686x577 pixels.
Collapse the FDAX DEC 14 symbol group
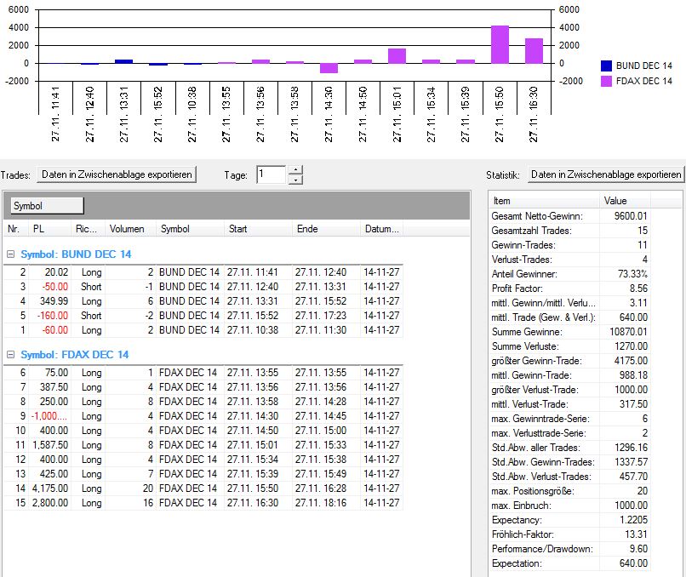pos(10,355)
